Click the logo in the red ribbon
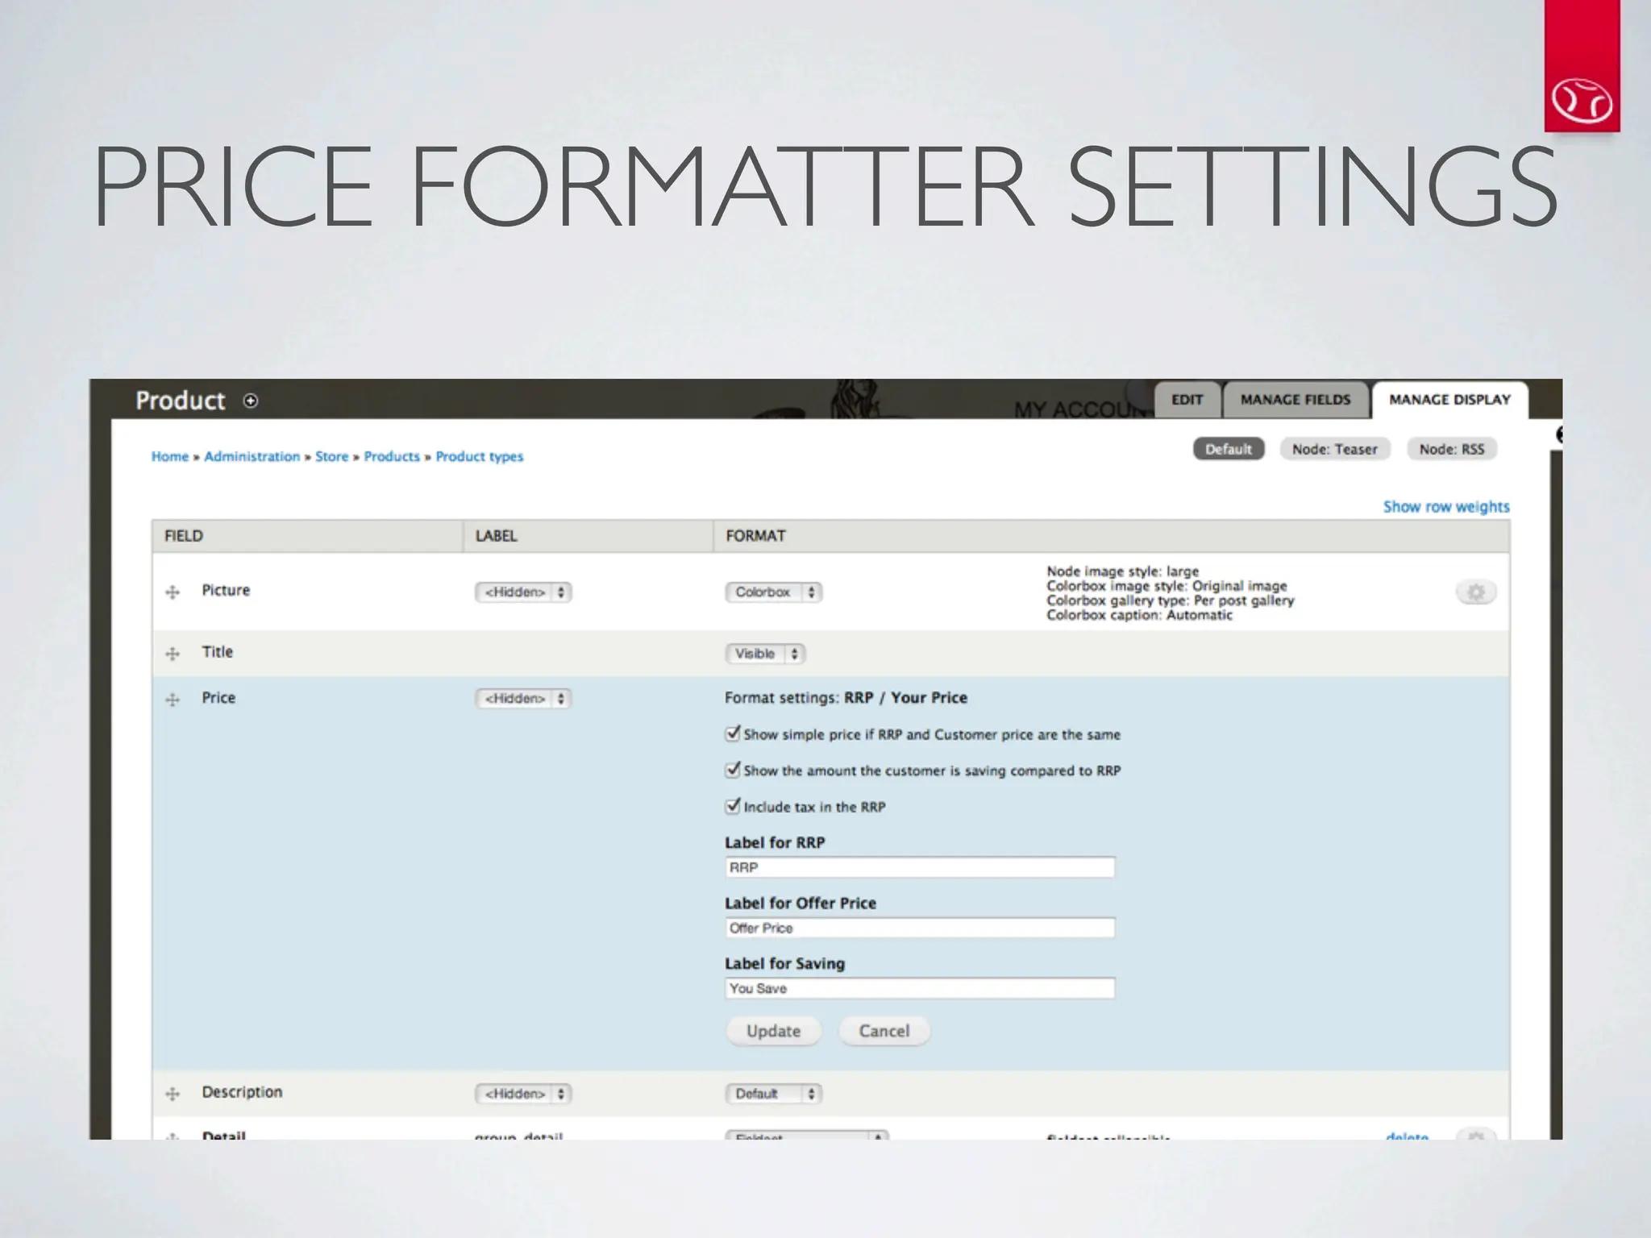Image resolution: width=1651 pixels, height=1238 pixels. [x=1582, y=102]
